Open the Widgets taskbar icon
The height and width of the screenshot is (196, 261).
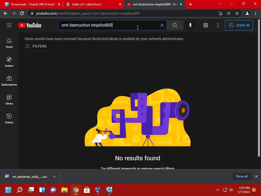click(42, 190)
